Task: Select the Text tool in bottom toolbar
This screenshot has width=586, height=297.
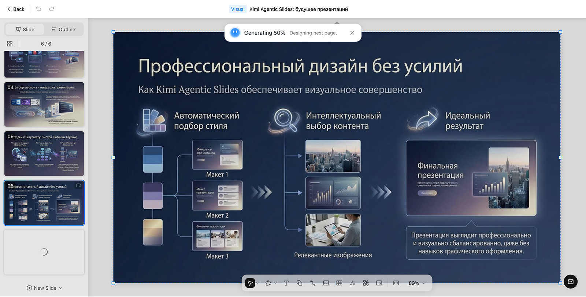Action: tap(286, 283)
